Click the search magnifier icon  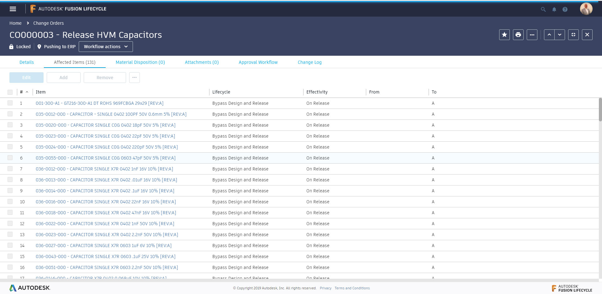pos(543,9)
